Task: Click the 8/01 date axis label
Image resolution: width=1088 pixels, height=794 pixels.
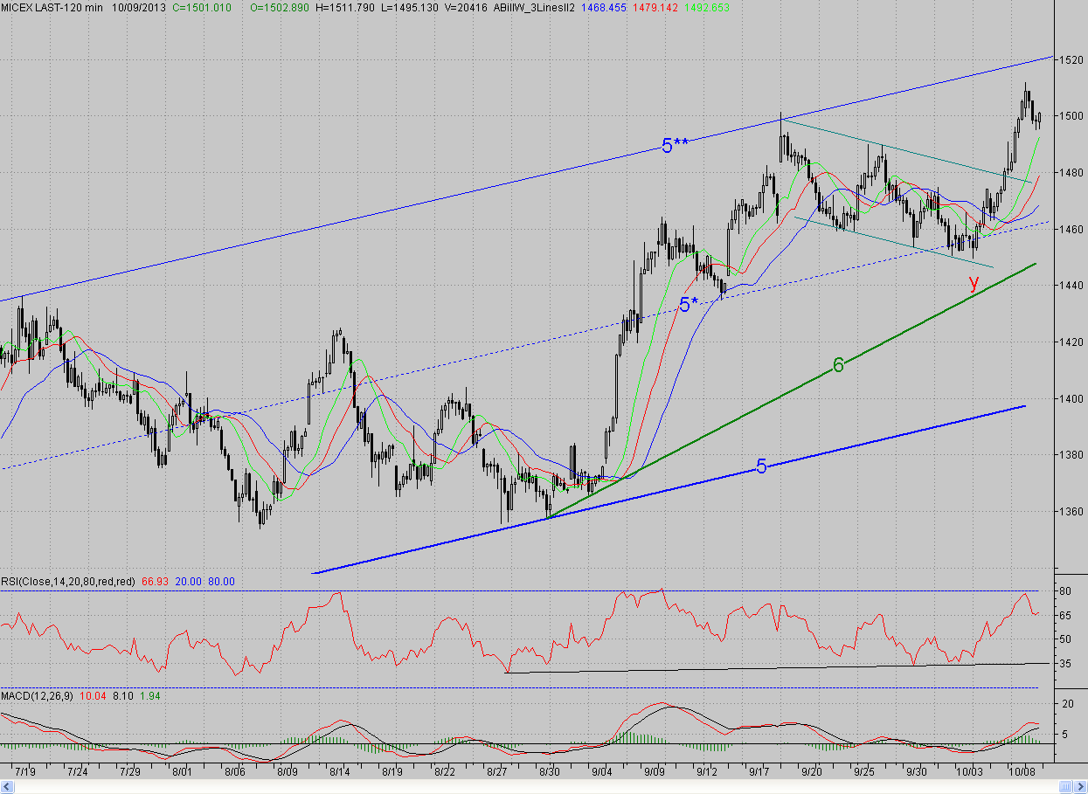Action: coord(183,772)
